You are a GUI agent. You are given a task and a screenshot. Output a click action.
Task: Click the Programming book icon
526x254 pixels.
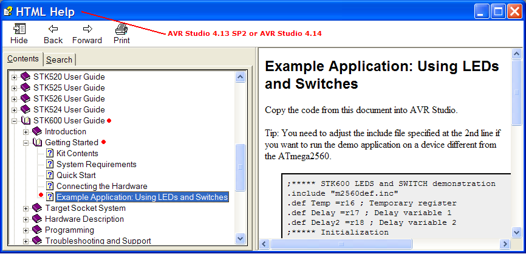click(37, 230)
